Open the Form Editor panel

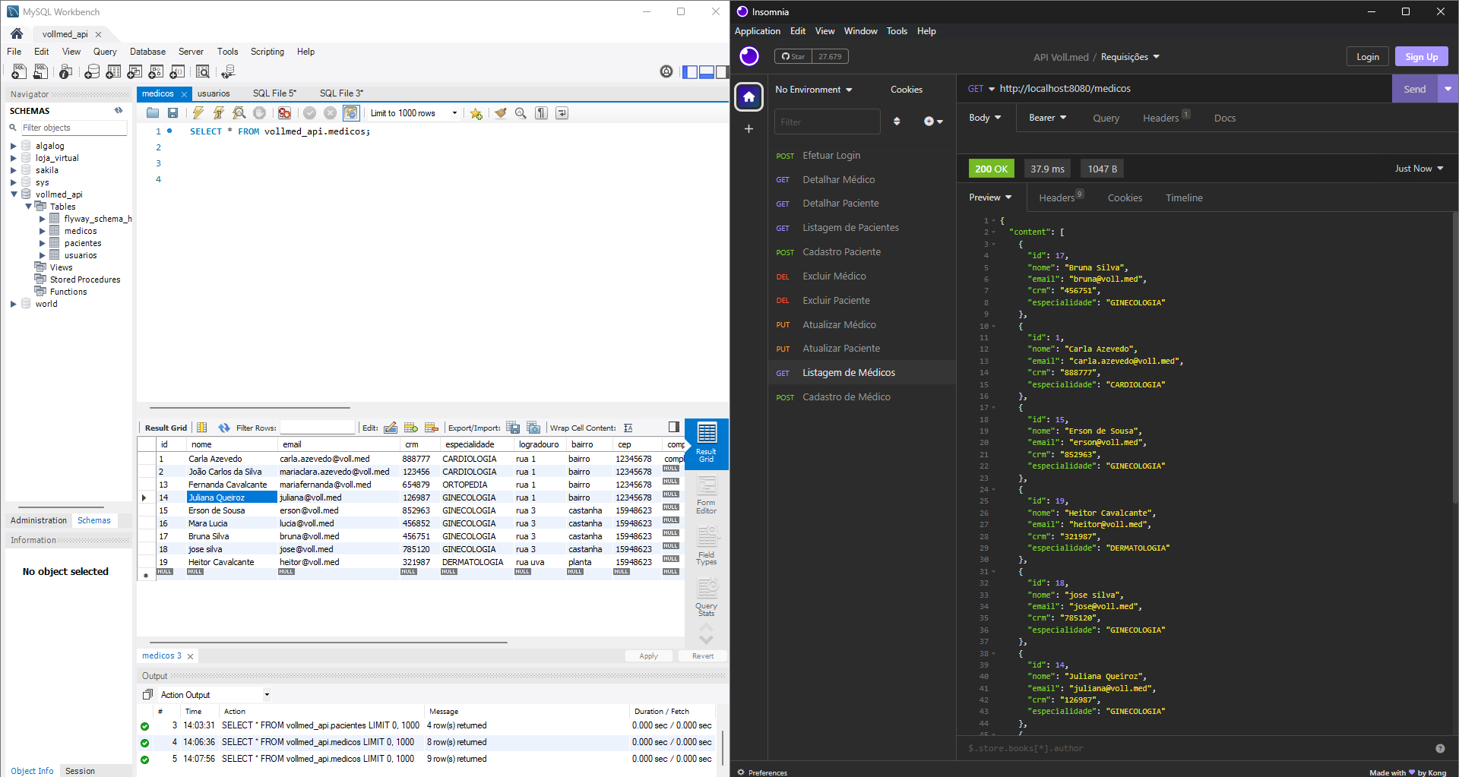[706, 494]
